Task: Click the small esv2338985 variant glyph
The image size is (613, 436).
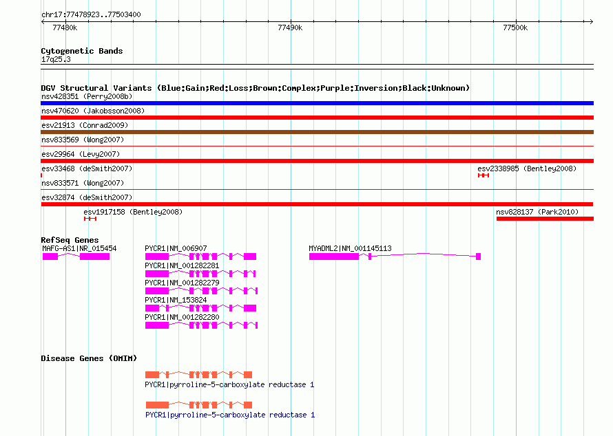Action: point(484,175)
